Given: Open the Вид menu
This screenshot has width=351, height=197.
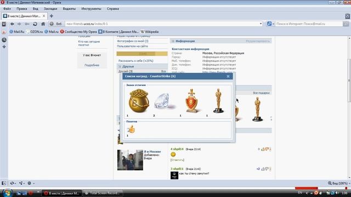Looking at the screenshot, I should [35, 9].
